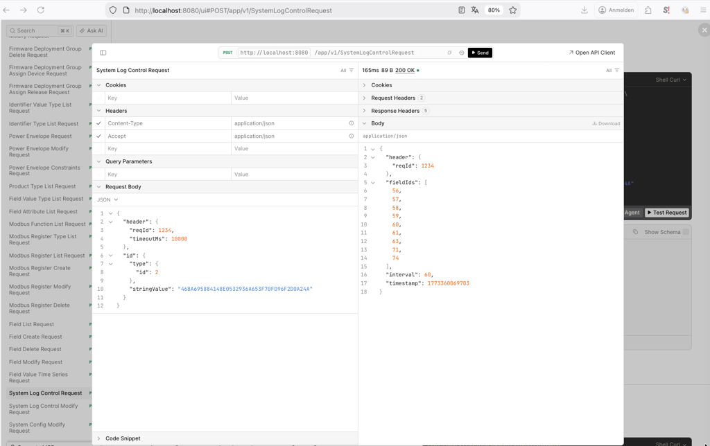The height and width of the screenshot is (446, 710).
Task: Collapse the Headers section
Action: click(x=98, y=110)
